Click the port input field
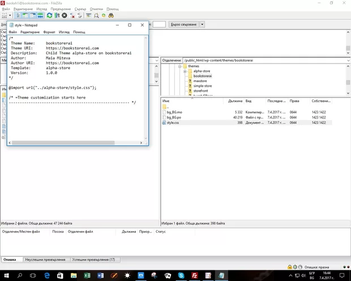Screen dimensions: 351x281 (x=159, y=24)
